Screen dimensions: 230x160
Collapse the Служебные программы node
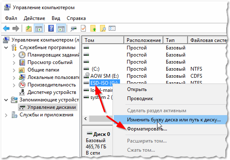point(6,47)
